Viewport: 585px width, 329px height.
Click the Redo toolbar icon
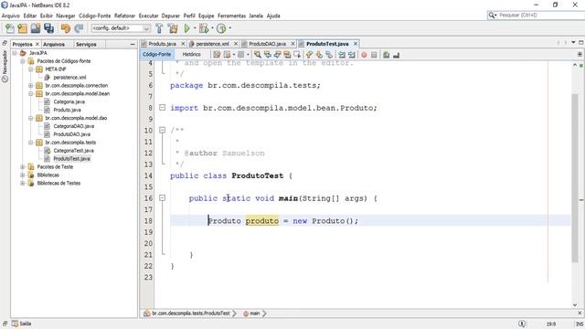click(79, 28)
